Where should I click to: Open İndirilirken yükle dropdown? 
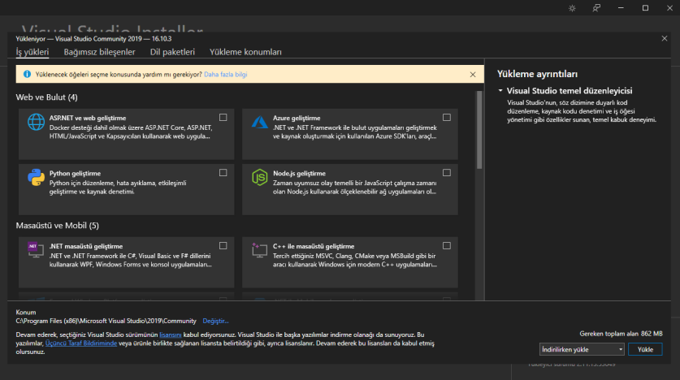pyautogui.click(x=582, y=349)
